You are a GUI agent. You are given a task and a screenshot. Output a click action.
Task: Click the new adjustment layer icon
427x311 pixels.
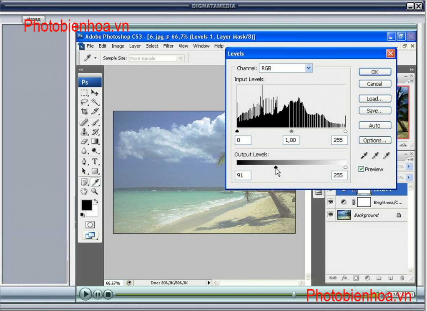coord(367,278)
